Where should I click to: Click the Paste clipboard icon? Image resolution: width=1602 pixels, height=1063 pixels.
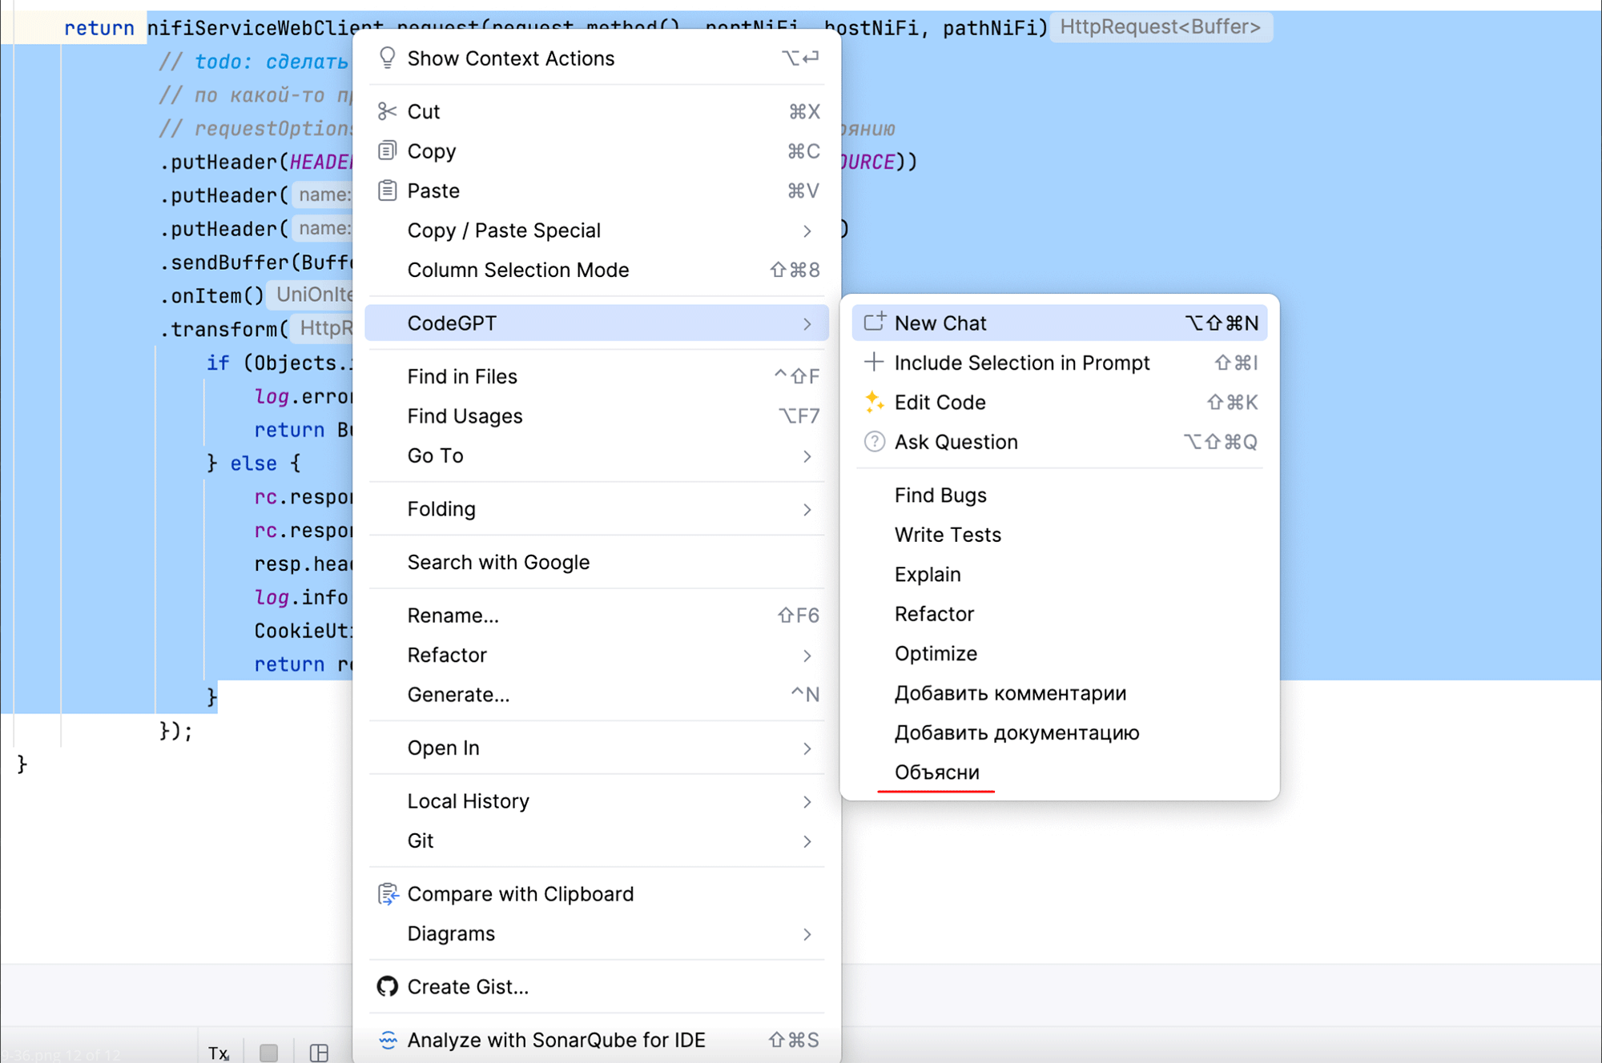(388, 191)
